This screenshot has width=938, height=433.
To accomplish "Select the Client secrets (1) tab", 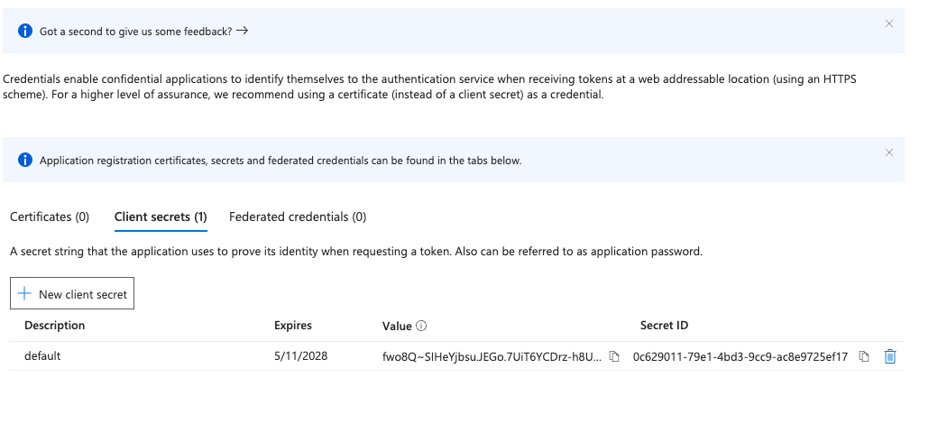I will 161,216.
